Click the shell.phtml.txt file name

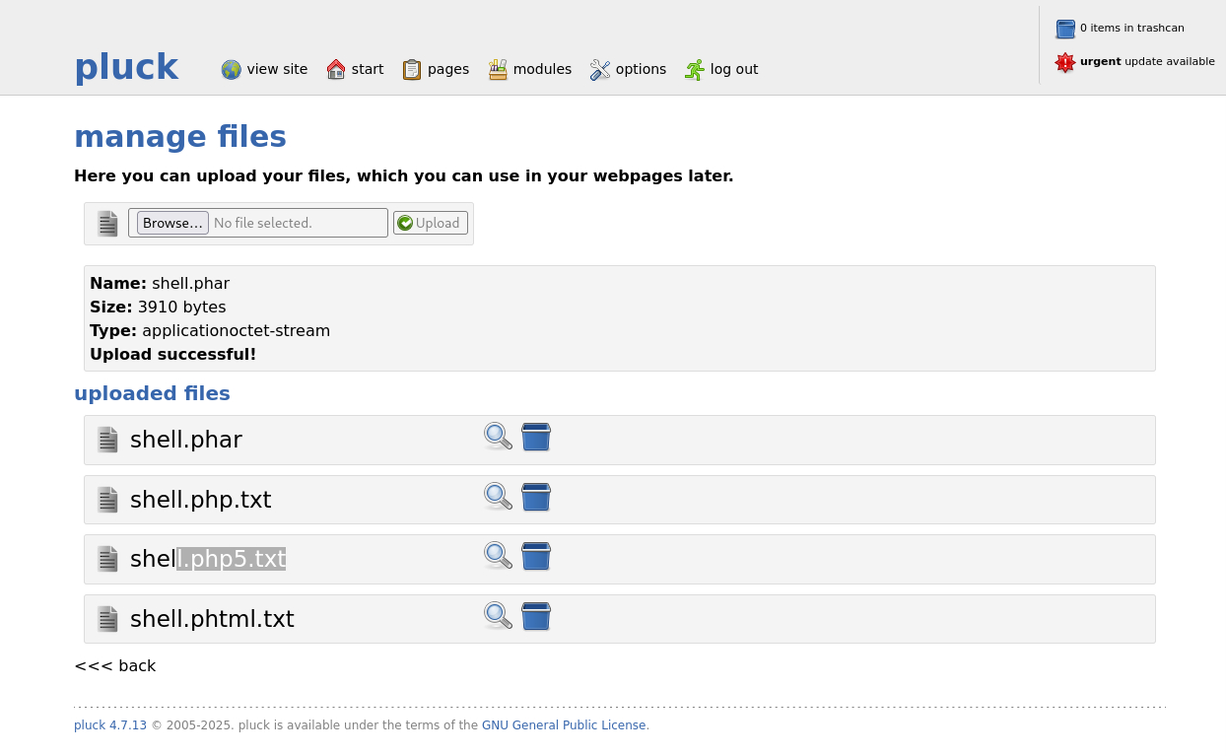[x=212, y=619]
